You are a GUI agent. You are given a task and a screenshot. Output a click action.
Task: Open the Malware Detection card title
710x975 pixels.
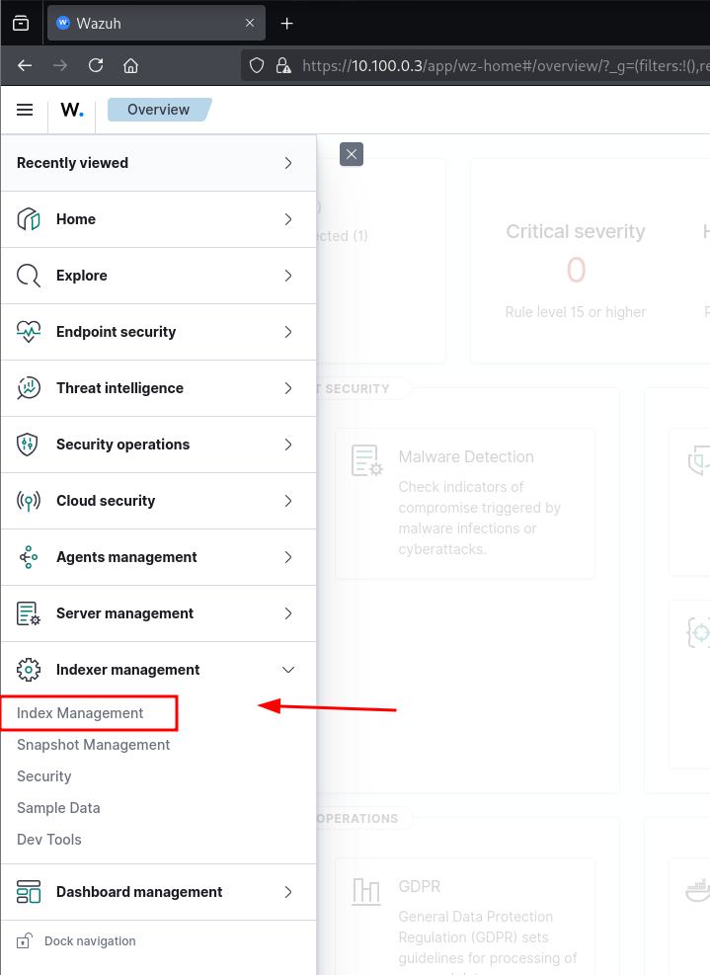click(466, 457)
